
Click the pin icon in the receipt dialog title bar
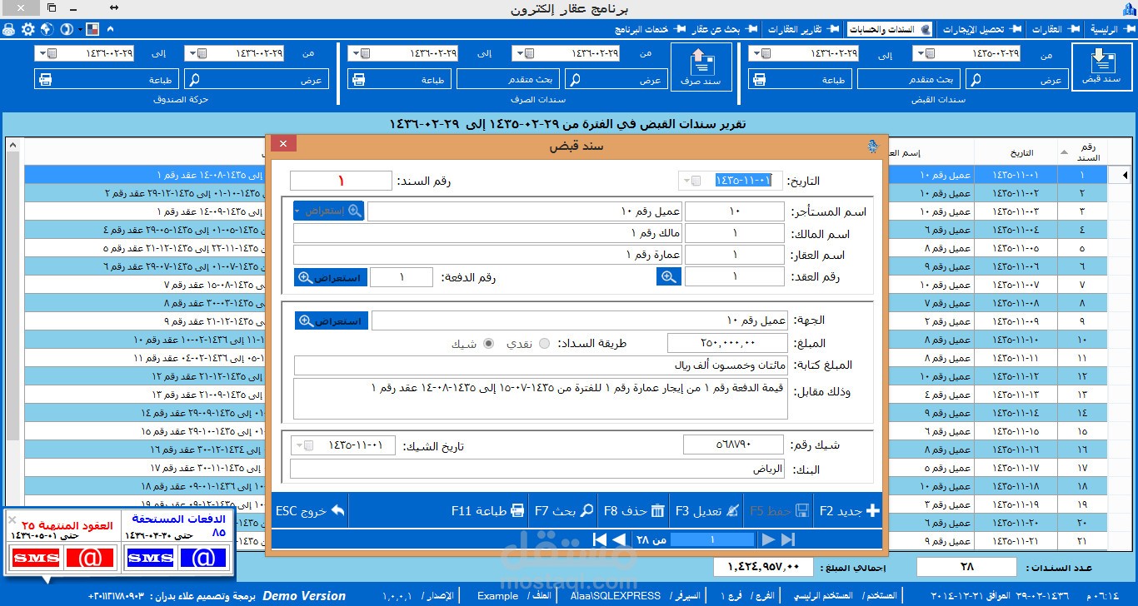point(872,146)
